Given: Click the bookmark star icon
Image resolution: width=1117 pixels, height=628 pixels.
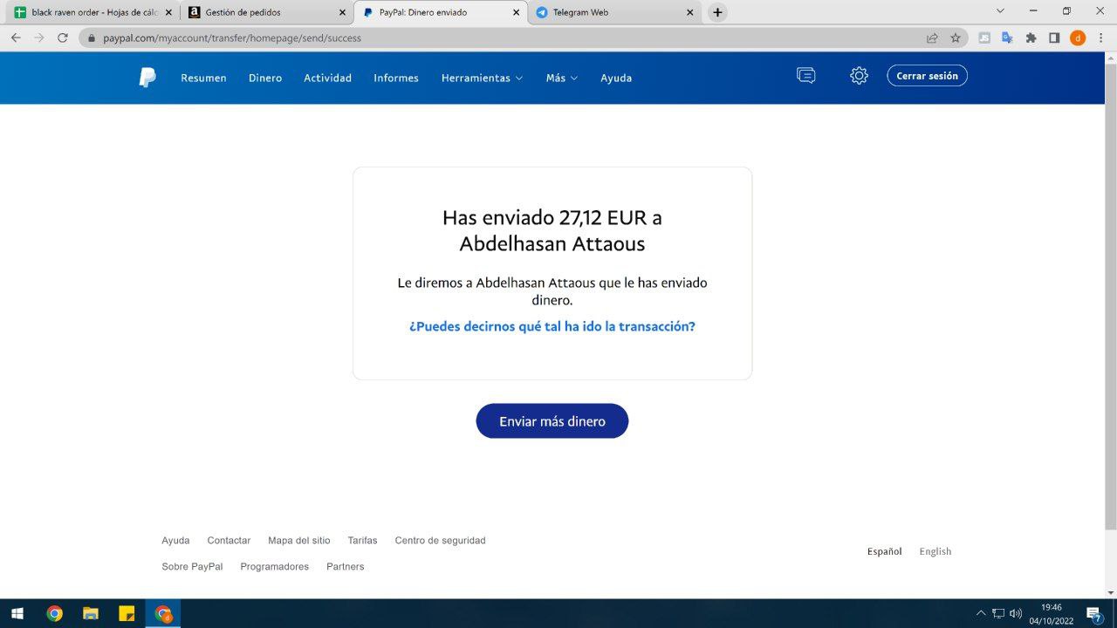Looking at the screenshot, I should (956, 38).
